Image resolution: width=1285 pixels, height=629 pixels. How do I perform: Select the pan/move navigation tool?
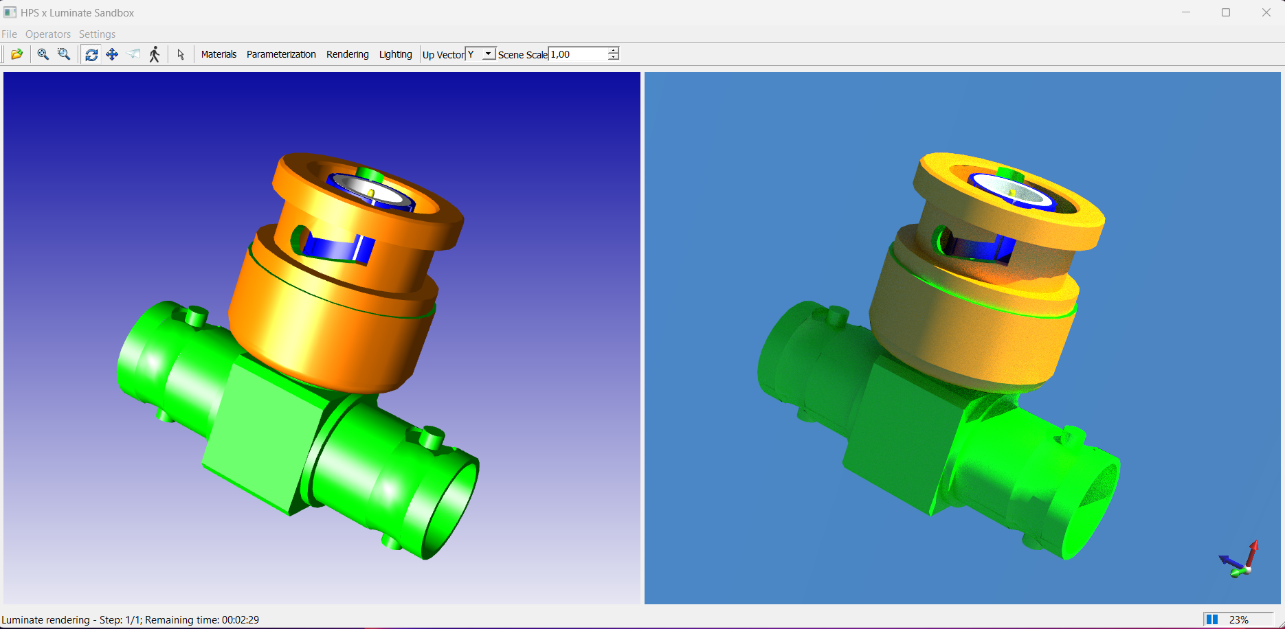[x=112, y=54]
